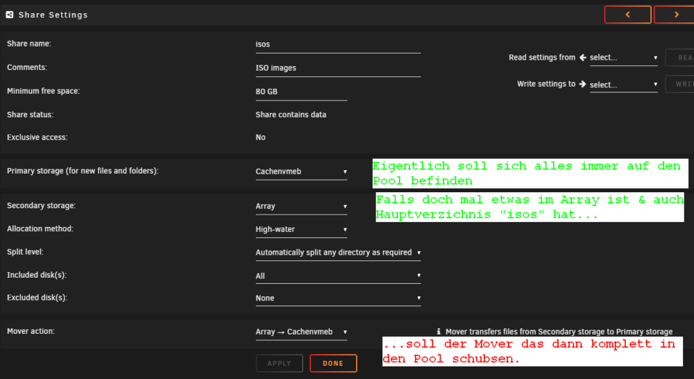Click the left arrow beside Read settings from
The image size is (694, 379).
point(583,57)
